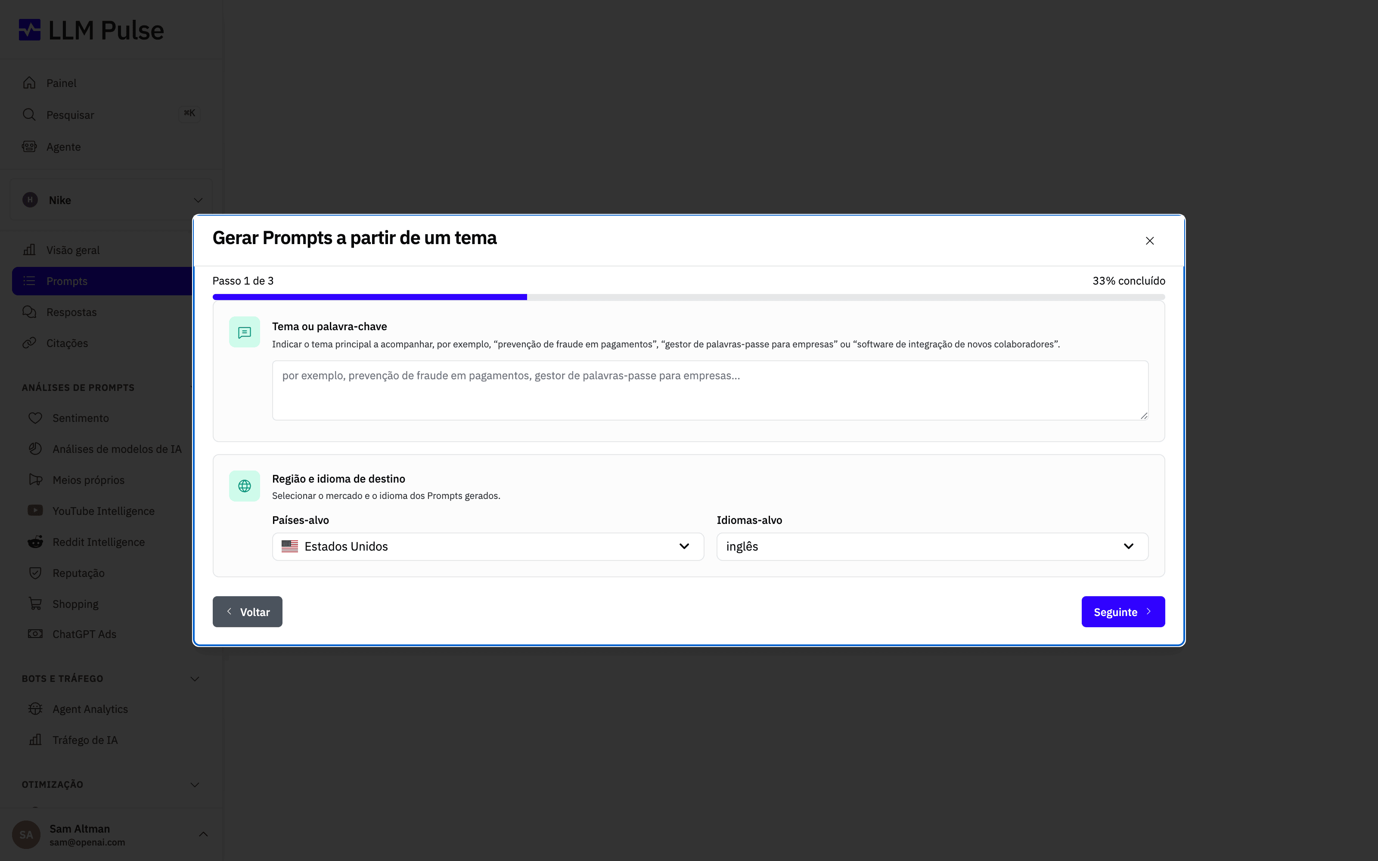
Task: Go to Citações page
Action: tap(67, 343)
